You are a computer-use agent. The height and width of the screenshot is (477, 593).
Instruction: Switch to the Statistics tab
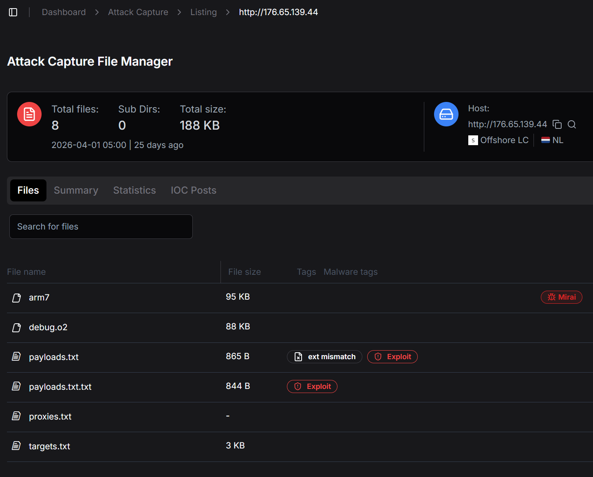tap(134, 190)
